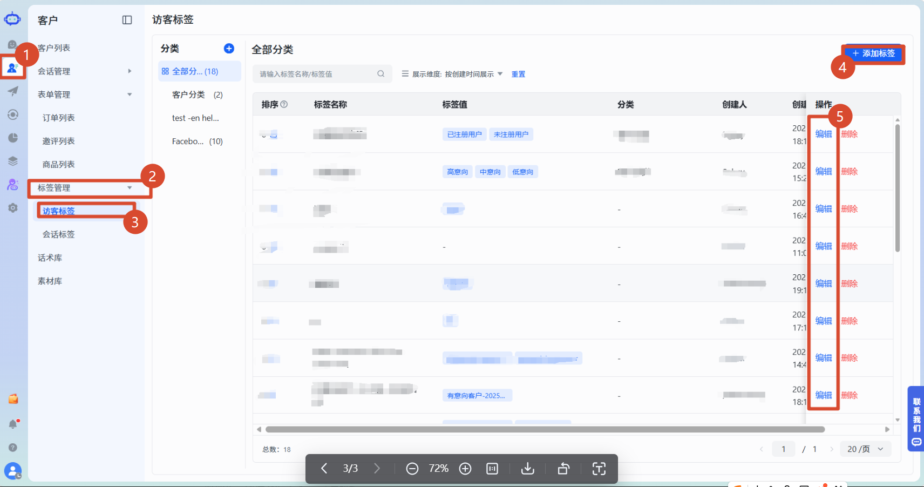Click the table's horizontal scrollbar
This screenshot has width=924, height=487.
545,429
